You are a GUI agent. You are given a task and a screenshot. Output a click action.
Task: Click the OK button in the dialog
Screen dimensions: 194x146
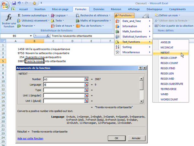pos(116,138)
